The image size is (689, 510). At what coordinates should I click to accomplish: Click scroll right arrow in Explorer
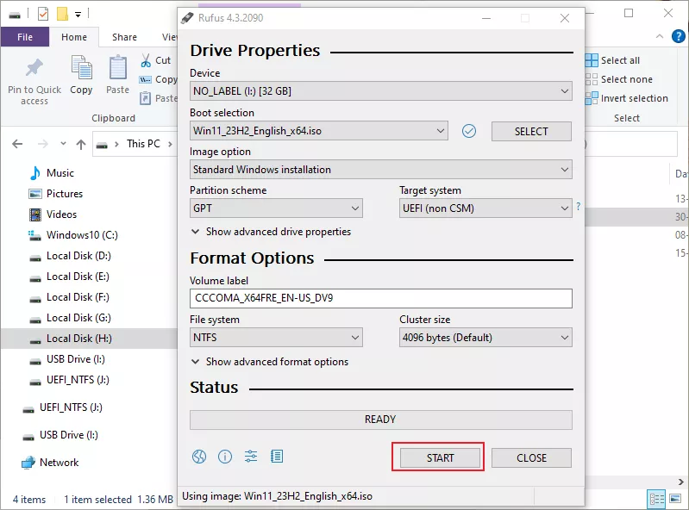tap(680, 482)
